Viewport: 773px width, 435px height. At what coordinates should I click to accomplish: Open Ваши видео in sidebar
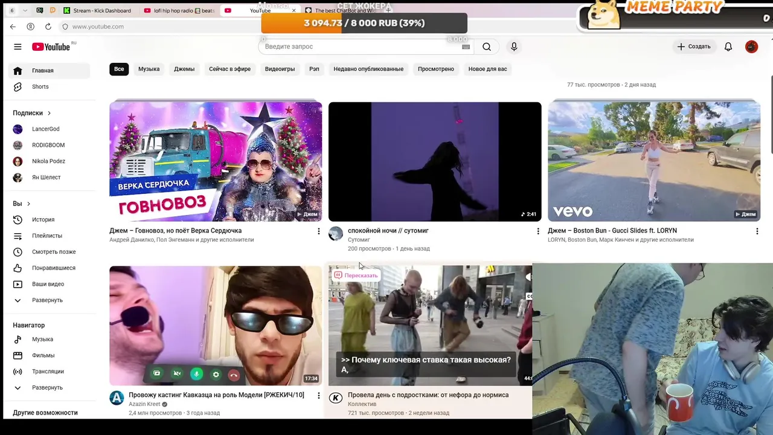click(49, 284)
